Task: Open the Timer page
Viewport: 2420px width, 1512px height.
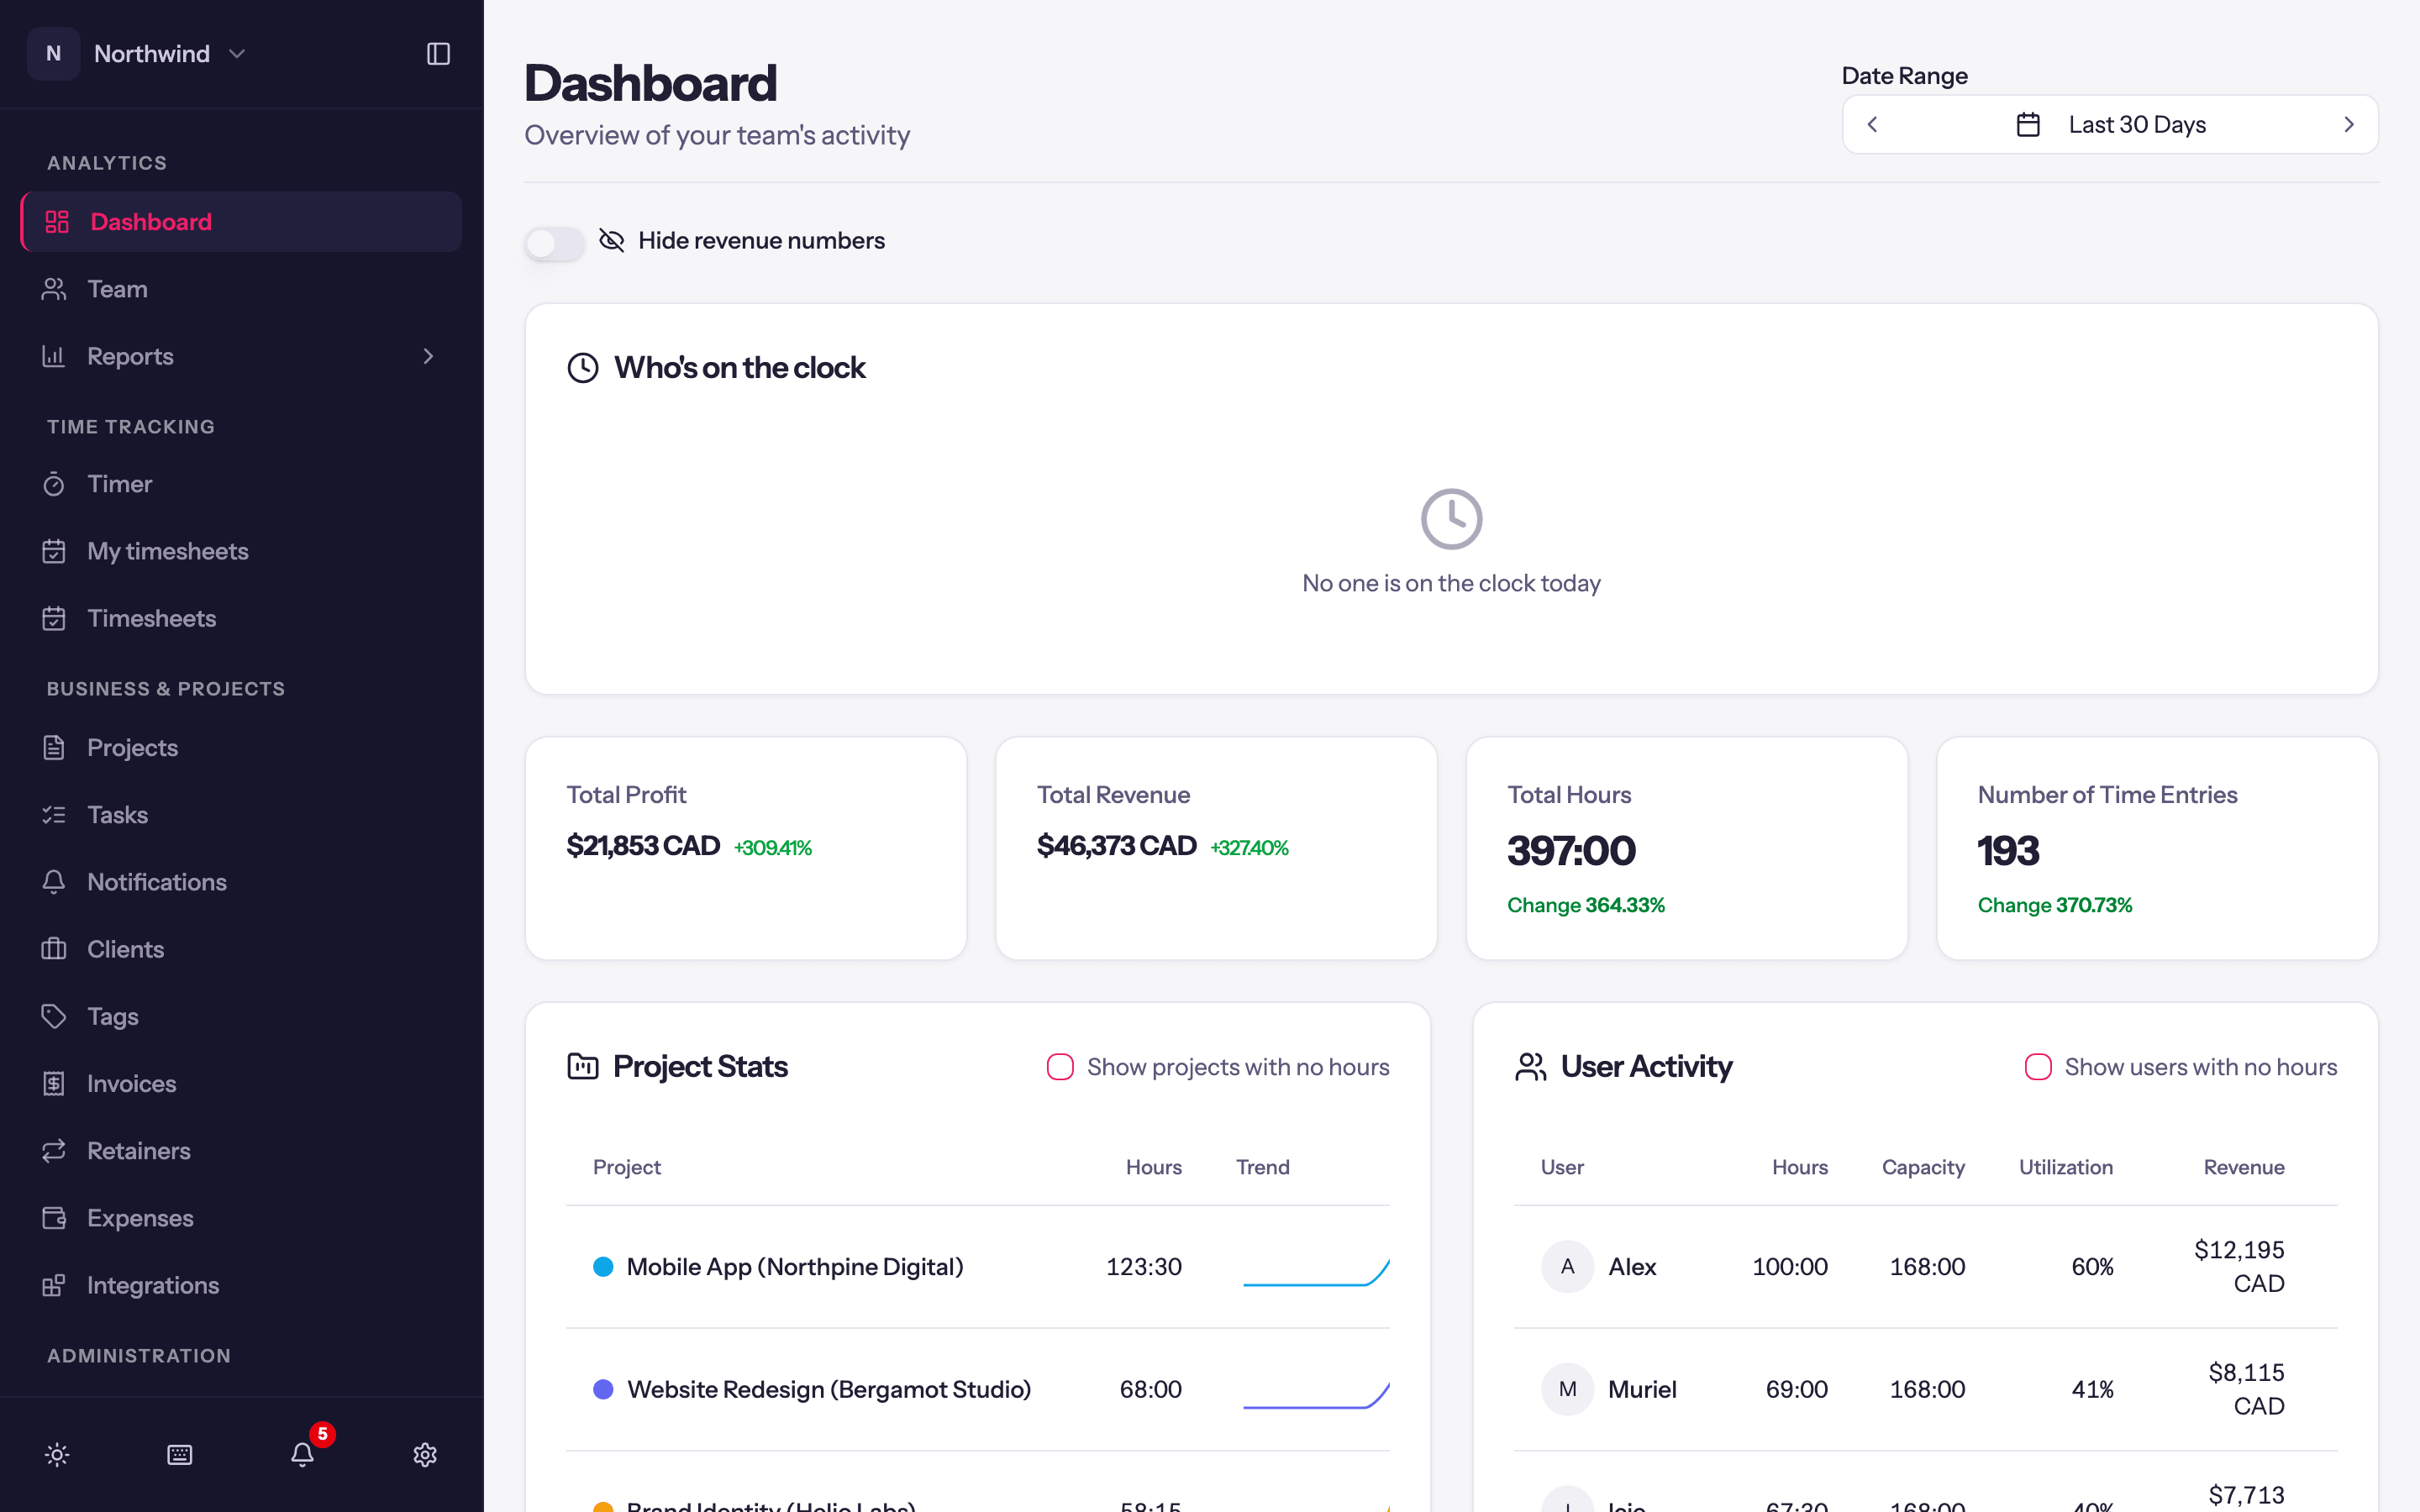Action: (241, 484)
